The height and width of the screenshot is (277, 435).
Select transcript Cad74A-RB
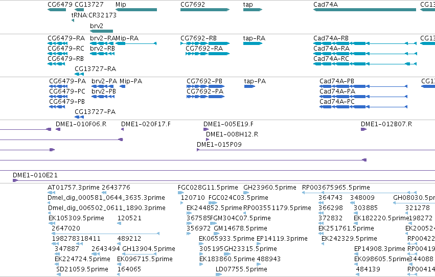click(365, 43)
